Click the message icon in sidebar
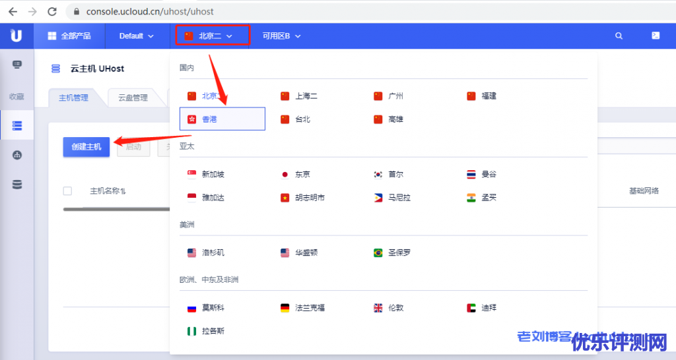 (17, 65)
